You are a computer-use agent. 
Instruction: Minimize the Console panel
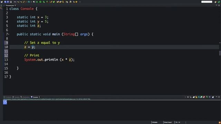tap(217, 97)
